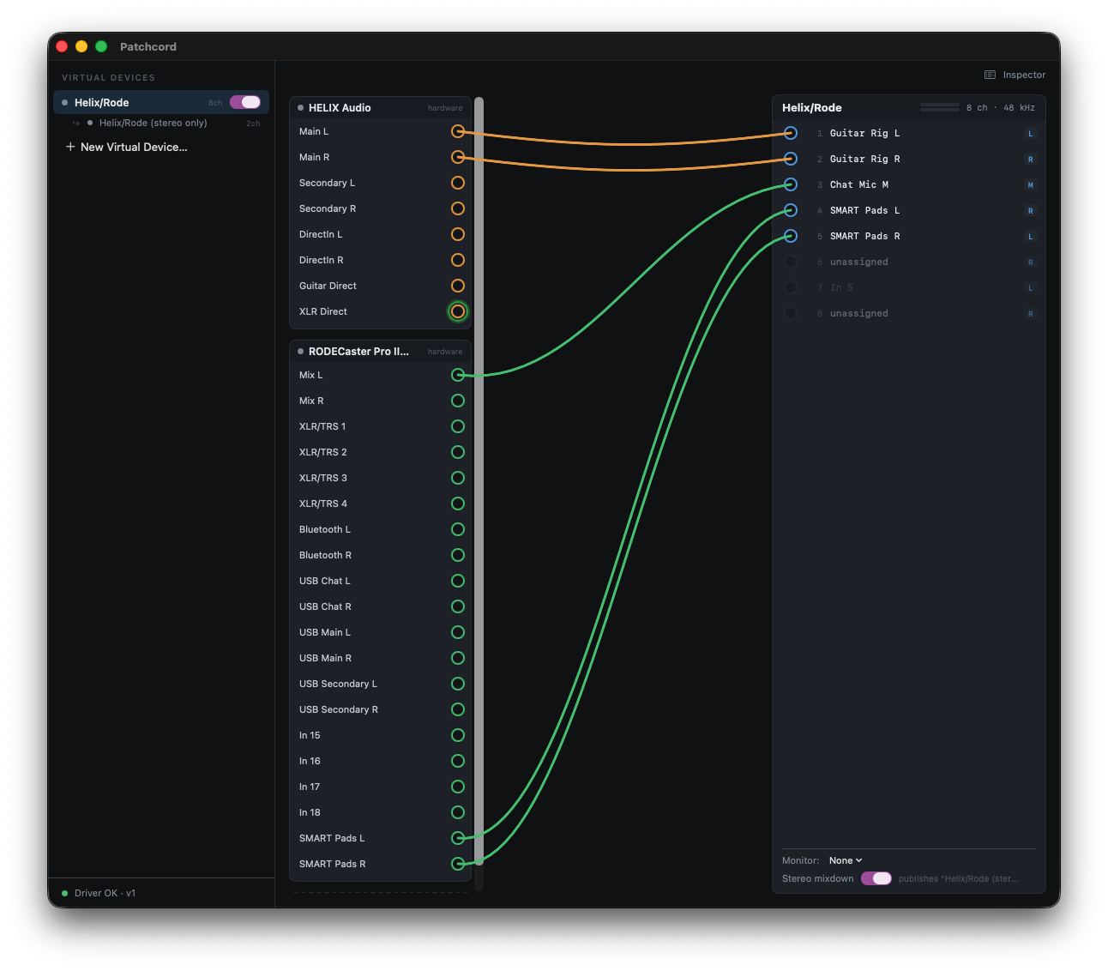Click the XLR/TRS 4 port
This screenshot has height=971, width=1108.
(x=458, y=504)
